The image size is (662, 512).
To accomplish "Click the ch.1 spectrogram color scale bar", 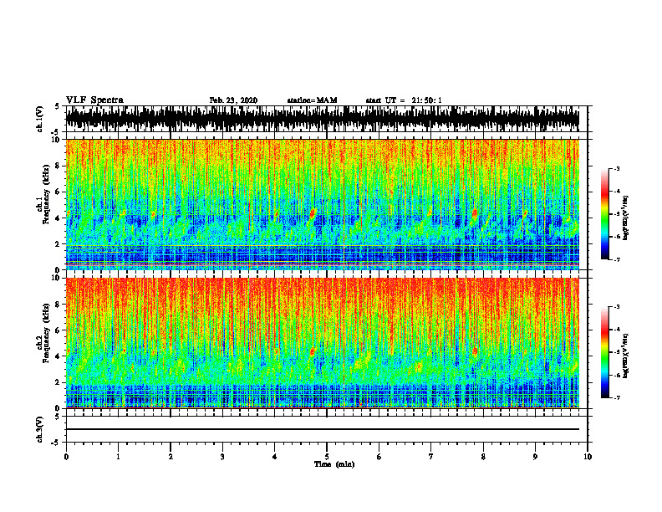I will point(604,214).
